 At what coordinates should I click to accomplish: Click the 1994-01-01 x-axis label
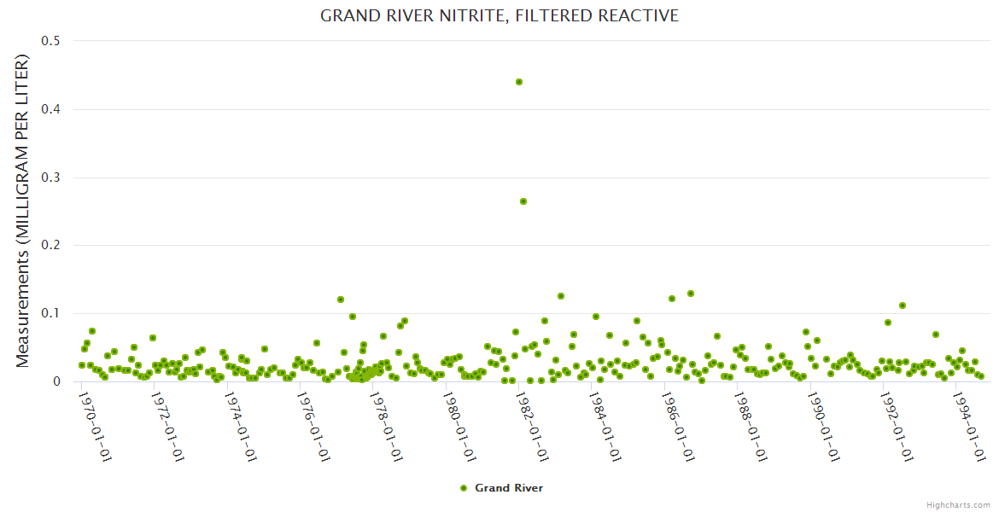coord(968,425)
